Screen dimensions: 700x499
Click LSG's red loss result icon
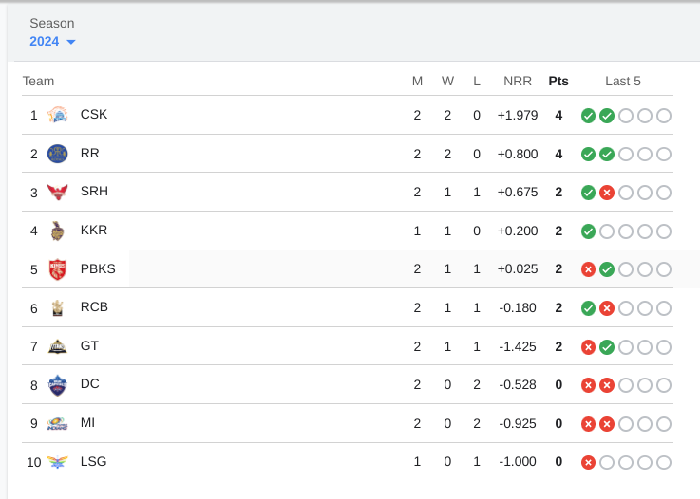[x=588, y=462]
